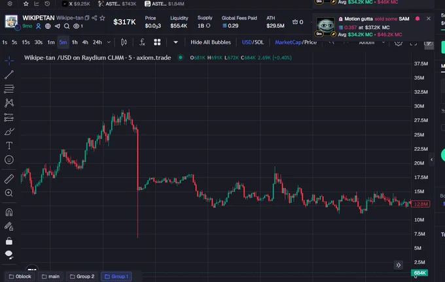Select the ruler measure tool
The image size is (445, 282).
[9, 179]
